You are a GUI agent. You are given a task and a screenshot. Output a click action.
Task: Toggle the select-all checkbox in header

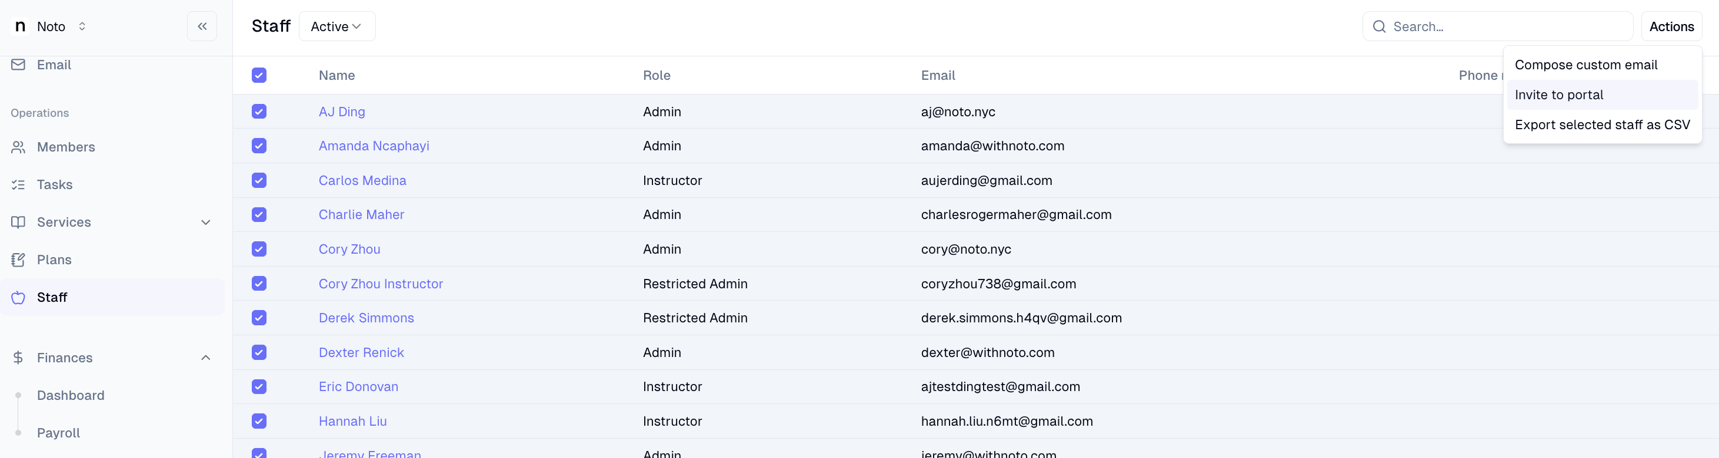coord(259,75)
